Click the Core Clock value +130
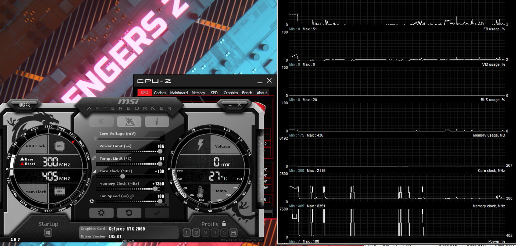Image resolution: width=516 pixels, height=246 pixels. [x=159, y=171]
